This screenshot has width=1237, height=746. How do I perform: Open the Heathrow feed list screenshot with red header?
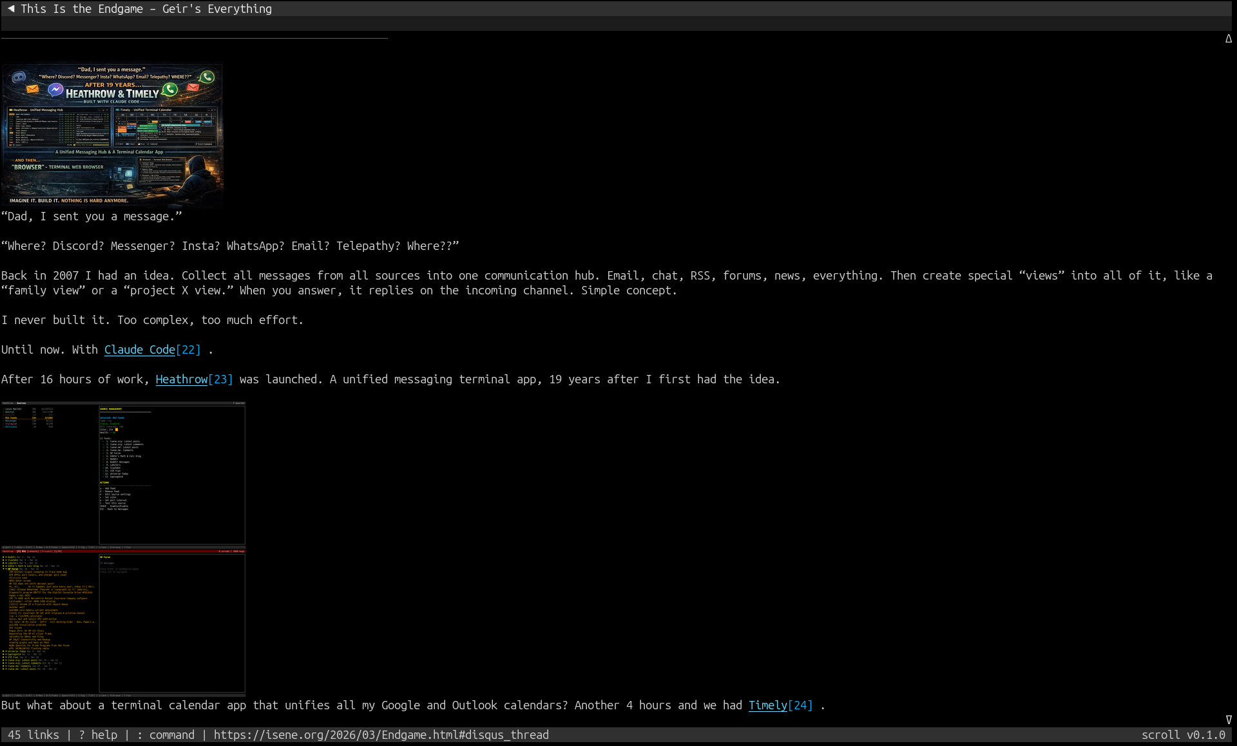point(123,622)
